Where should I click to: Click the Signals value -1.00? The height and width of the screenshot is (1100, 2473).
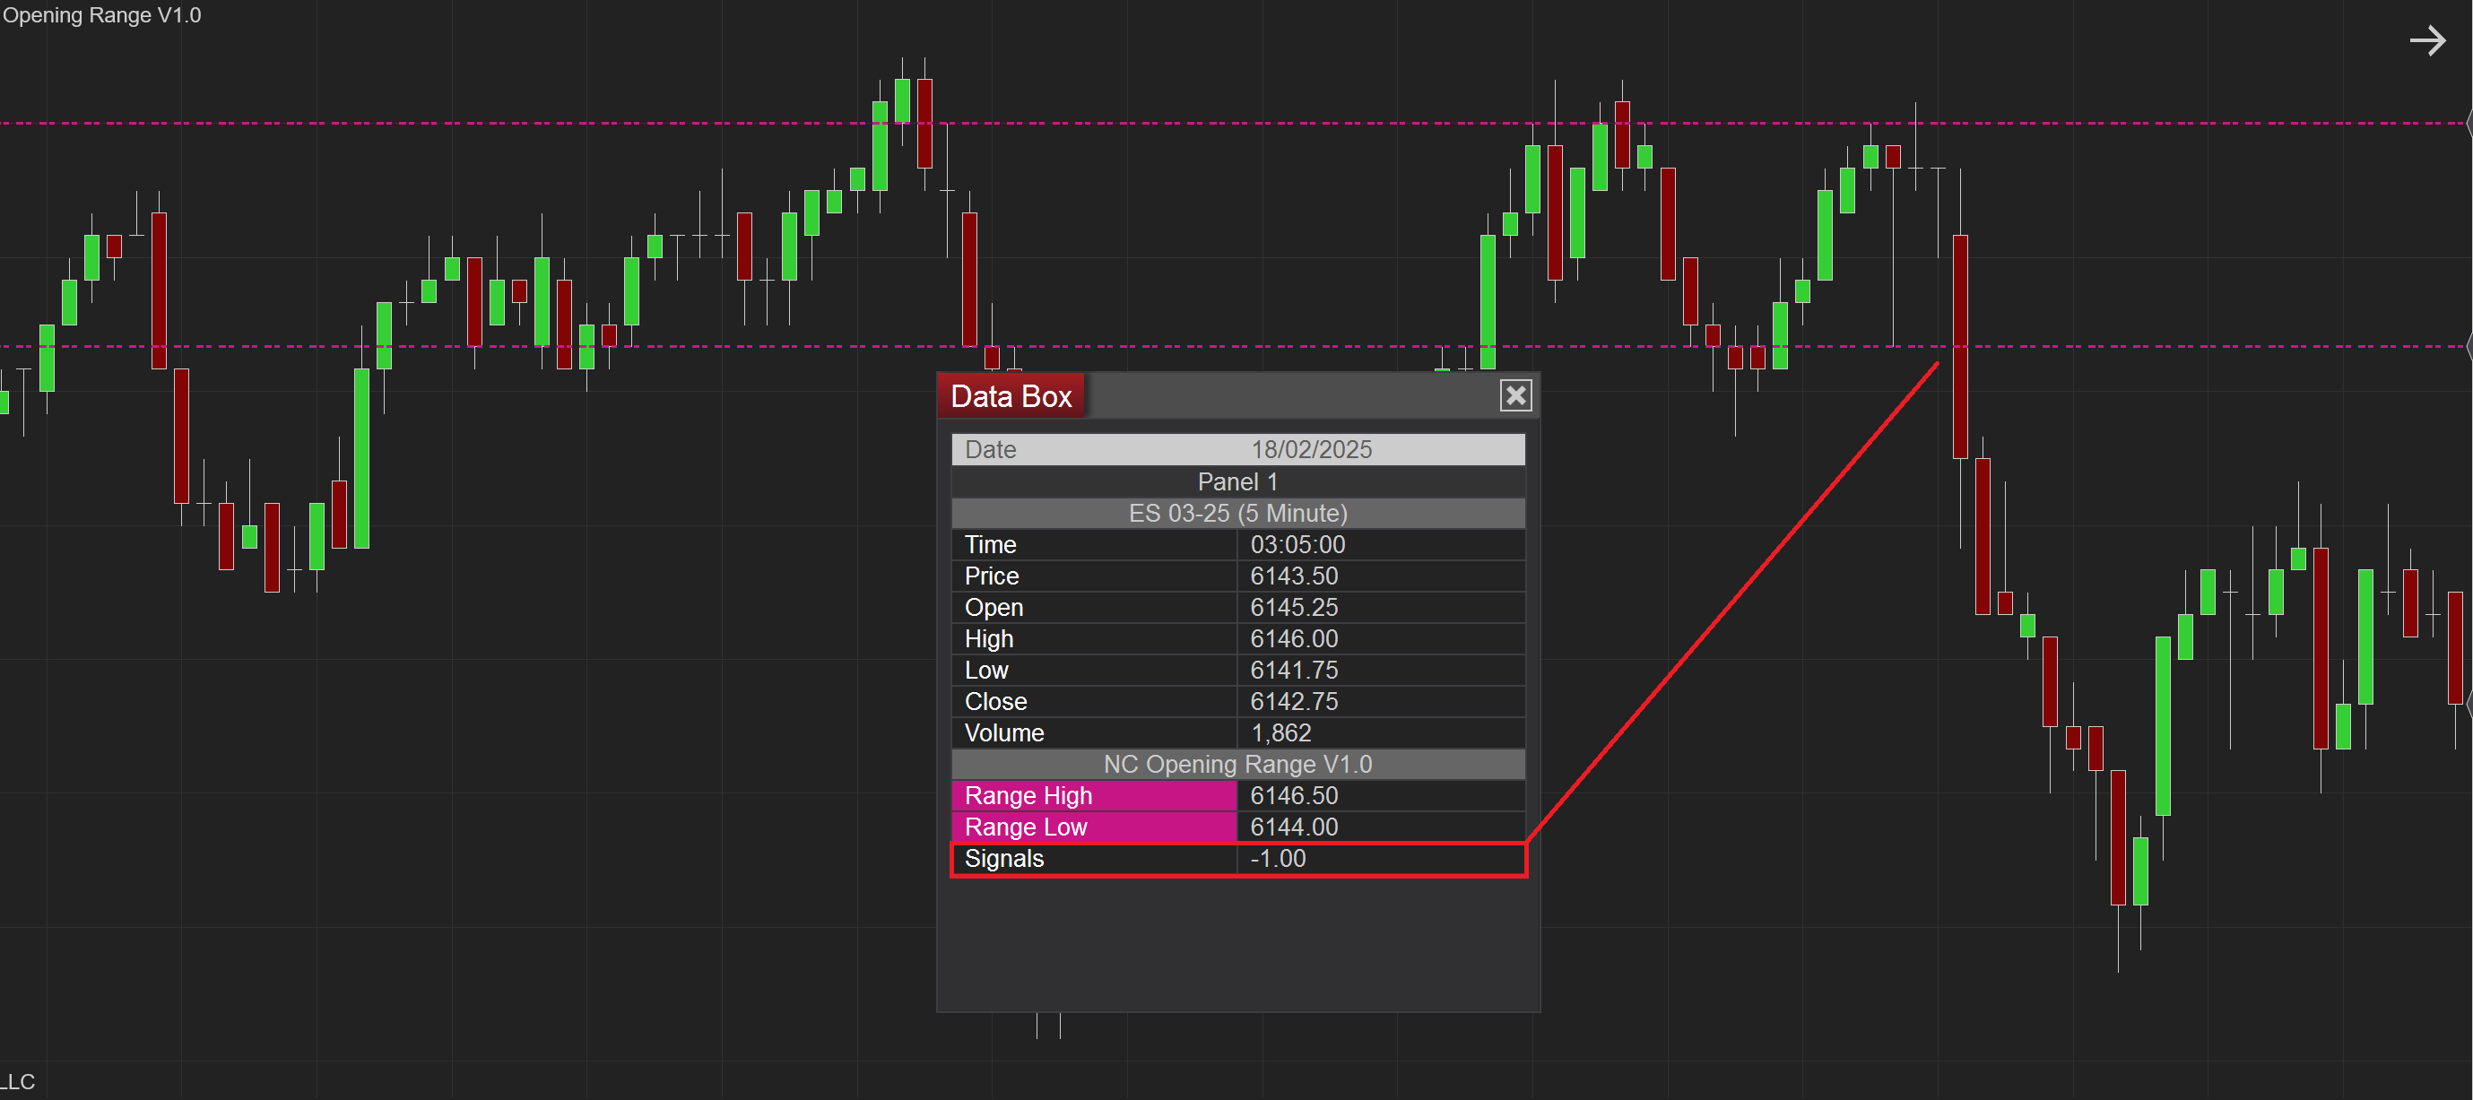tap(1278, 858)
